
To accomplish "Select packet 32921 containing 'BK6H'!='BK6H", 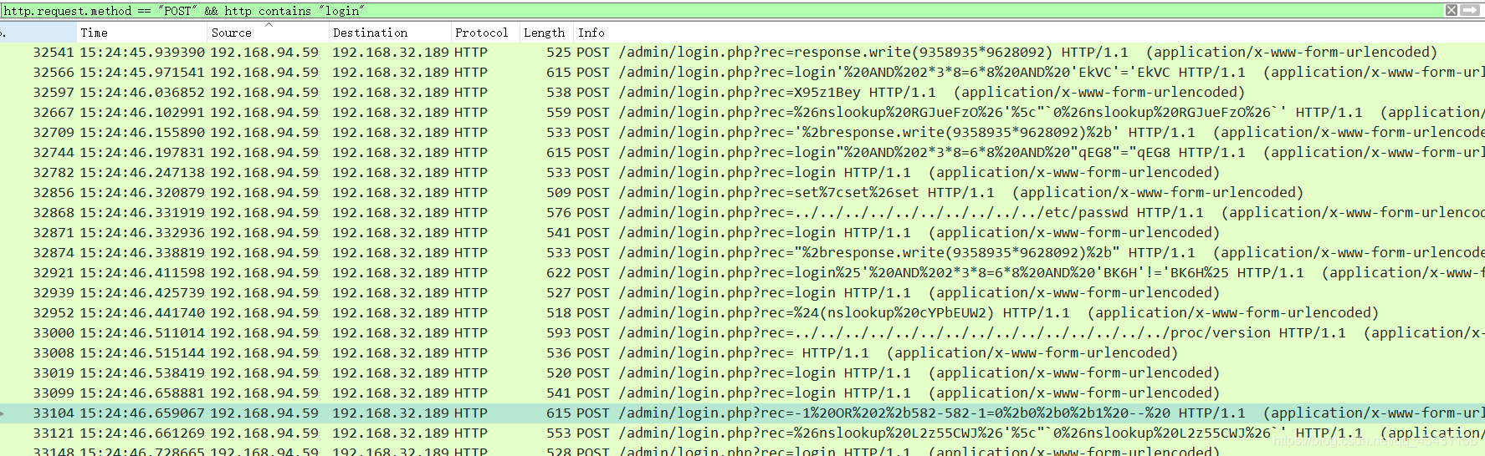I will (x=742, y=272).
